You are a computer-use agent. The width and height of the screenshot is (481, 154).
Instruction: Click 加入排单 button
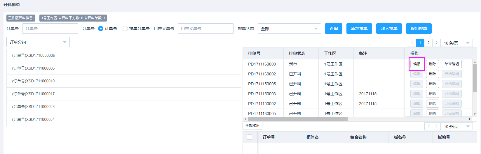coord(389,29)
